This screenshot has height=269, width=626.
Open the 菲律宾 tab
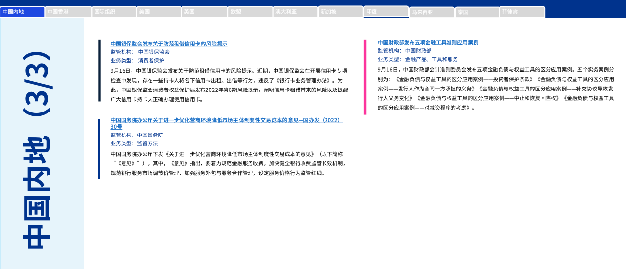point(522,12)
